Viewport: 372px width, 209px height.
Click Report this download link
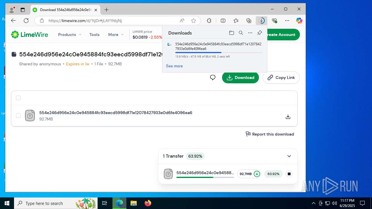(270, 134)
